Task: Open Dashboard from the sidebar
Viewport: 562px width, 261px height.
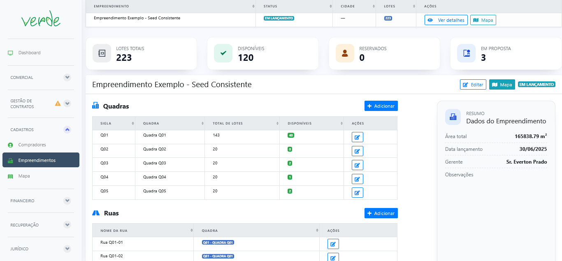Action: coord(29,53)
